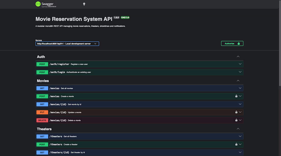The image size is (281, 156).
Task: Click the /movies path on the Get all movies row
Action: click(x=54, y=88)
